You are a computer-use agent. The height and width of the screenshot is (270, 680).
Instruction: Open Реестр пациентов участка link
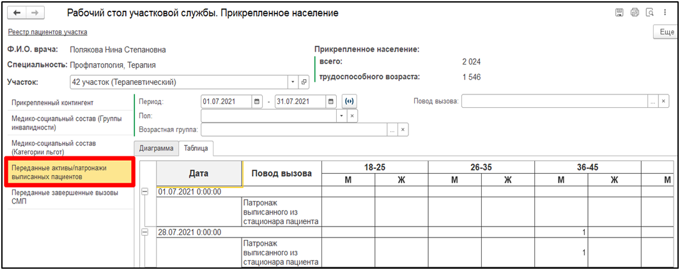pos(47,32)
